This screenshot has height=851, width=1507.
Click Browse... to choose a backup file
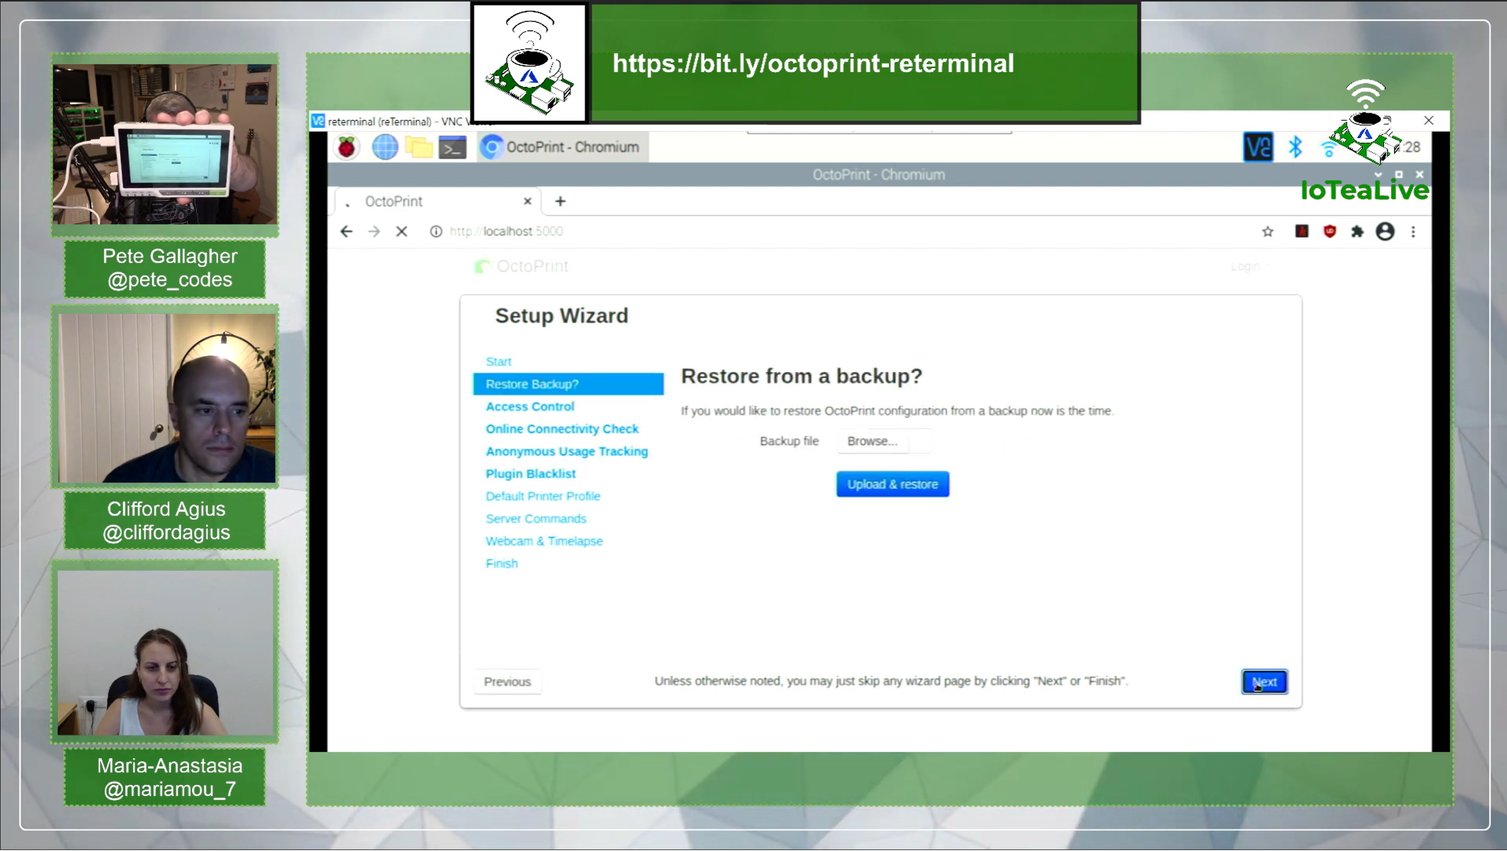[x=872, y=442]
